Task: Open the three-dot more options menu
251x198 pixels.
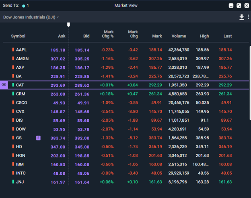Action: click(x=248, y=17)
